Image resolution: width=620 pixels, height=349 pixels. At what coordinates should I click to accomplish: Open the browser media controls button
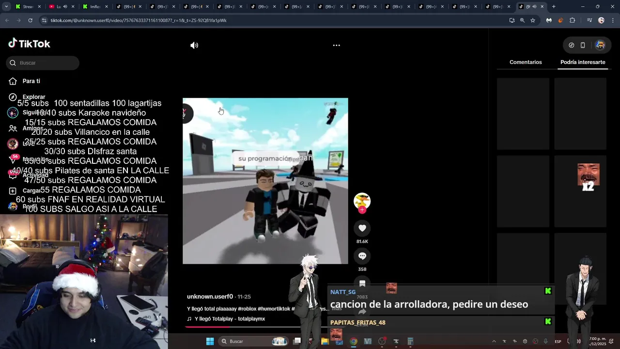pyautogui.click(x=589, y=20)
